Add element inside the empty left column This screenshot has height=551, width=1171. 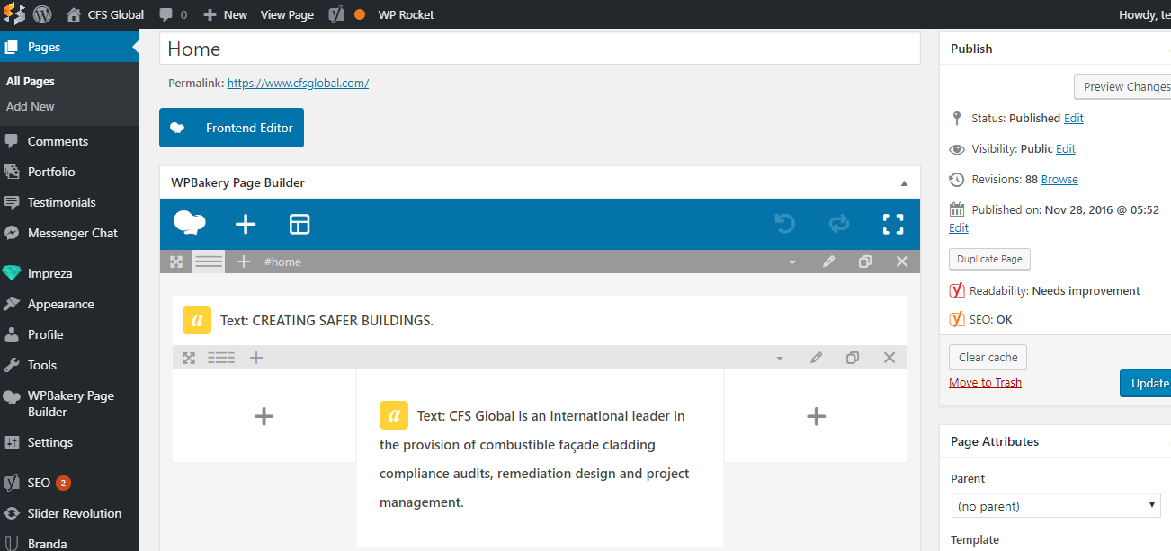263,415
